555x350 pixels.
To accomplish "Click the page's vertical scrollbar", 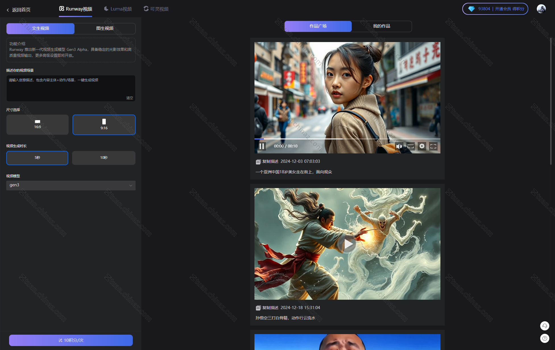I will (551, 101).
